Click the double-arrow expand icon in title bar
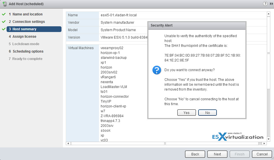Viewport: 274px width, 160px height. 271,4
